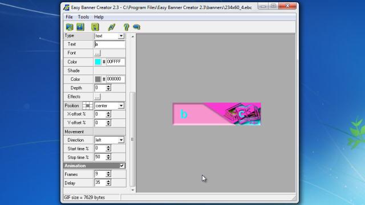Click the Text input field
The height and width of the screenshot is (205, 365).
pos(109,44)
